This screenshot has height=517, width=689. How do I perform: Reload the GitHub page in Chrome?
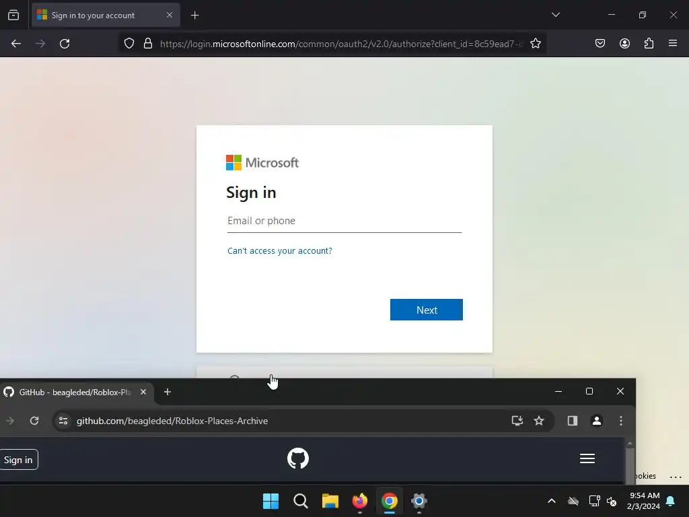(x=34, y=421)
